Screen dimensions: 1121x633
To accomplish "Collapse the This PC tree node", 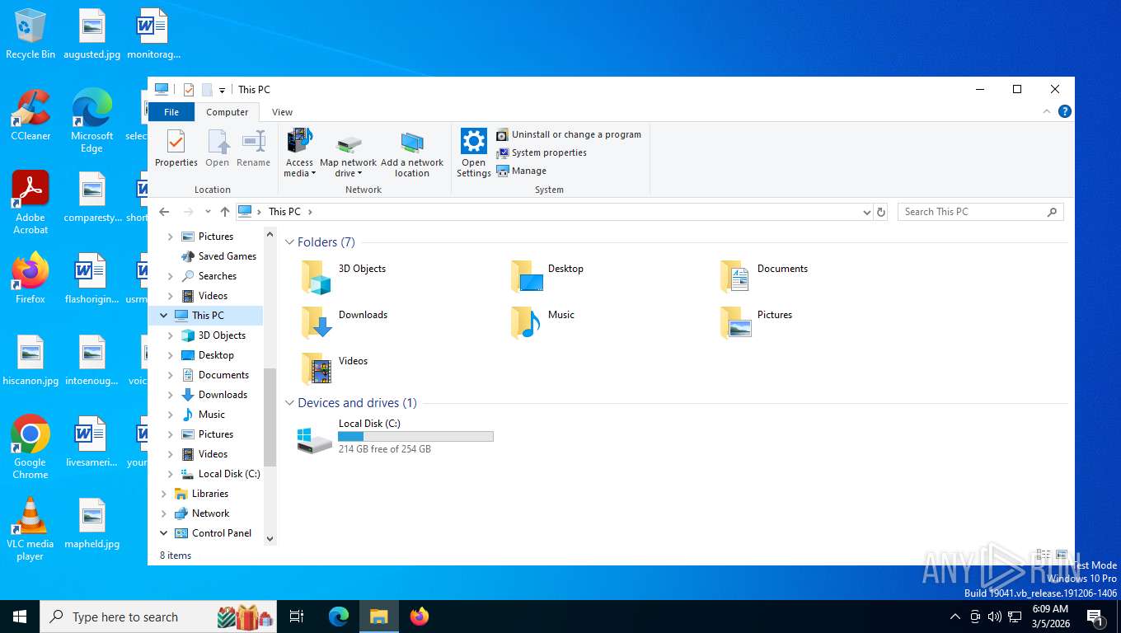I will tap(163, 316).
